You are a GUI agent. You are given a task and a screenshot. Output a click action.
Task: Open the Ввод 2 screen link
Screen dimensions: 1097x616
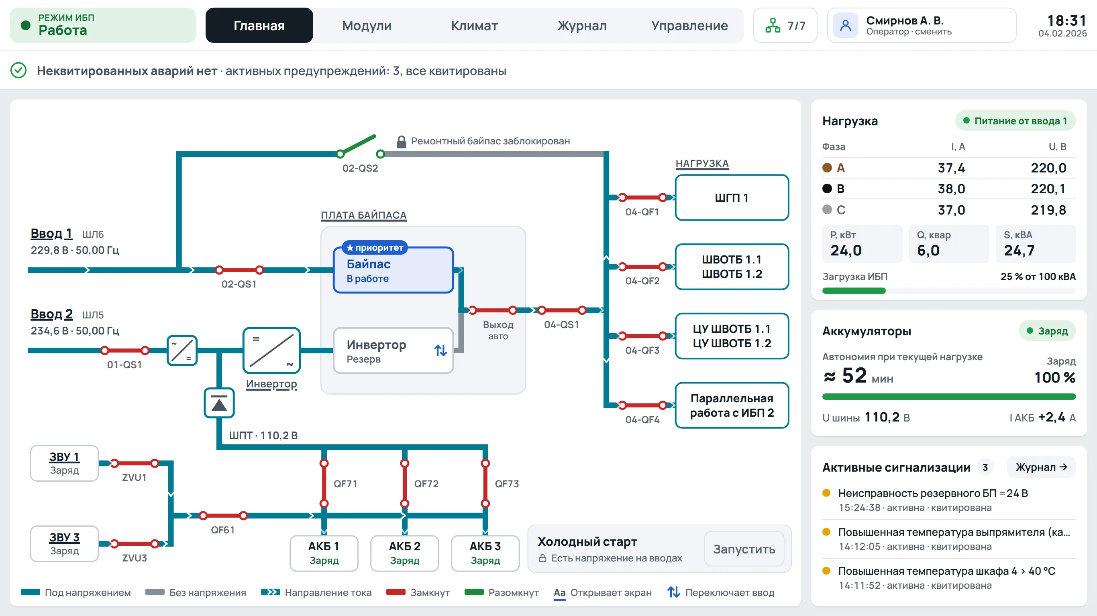pos(51,314)
